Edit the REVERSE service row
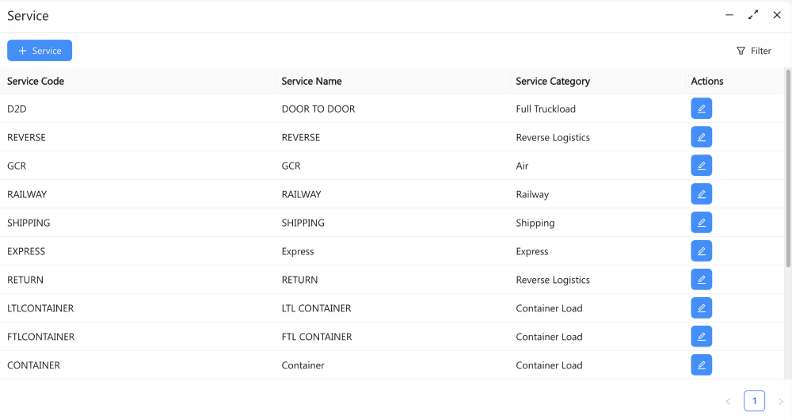This screenshot has width=792, height=420. [701, 137]
